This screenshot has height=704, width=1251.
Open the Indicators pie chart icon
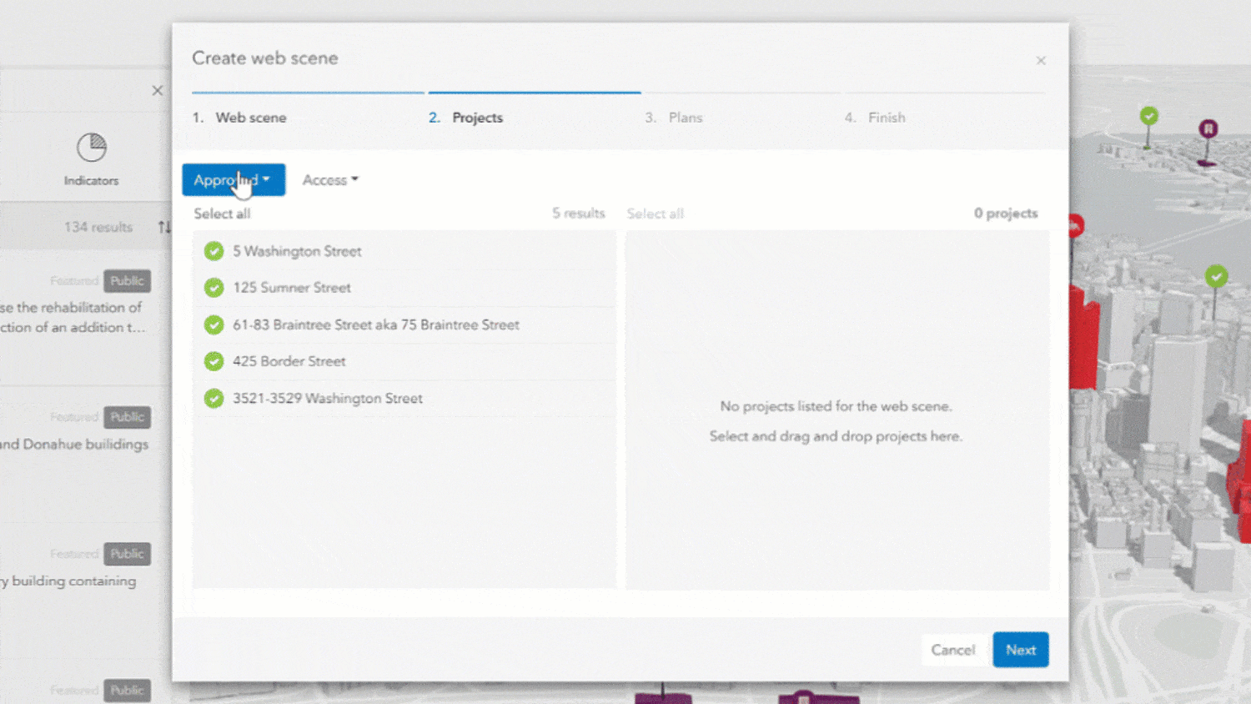tap(92, 148)
